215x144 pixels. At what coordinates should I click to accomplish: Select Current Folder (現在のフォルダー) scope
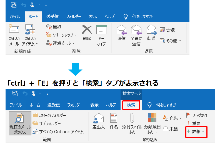coord(49,115)
